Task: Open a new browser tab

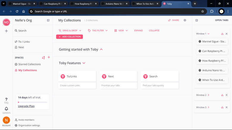Action: click(195, 4)
